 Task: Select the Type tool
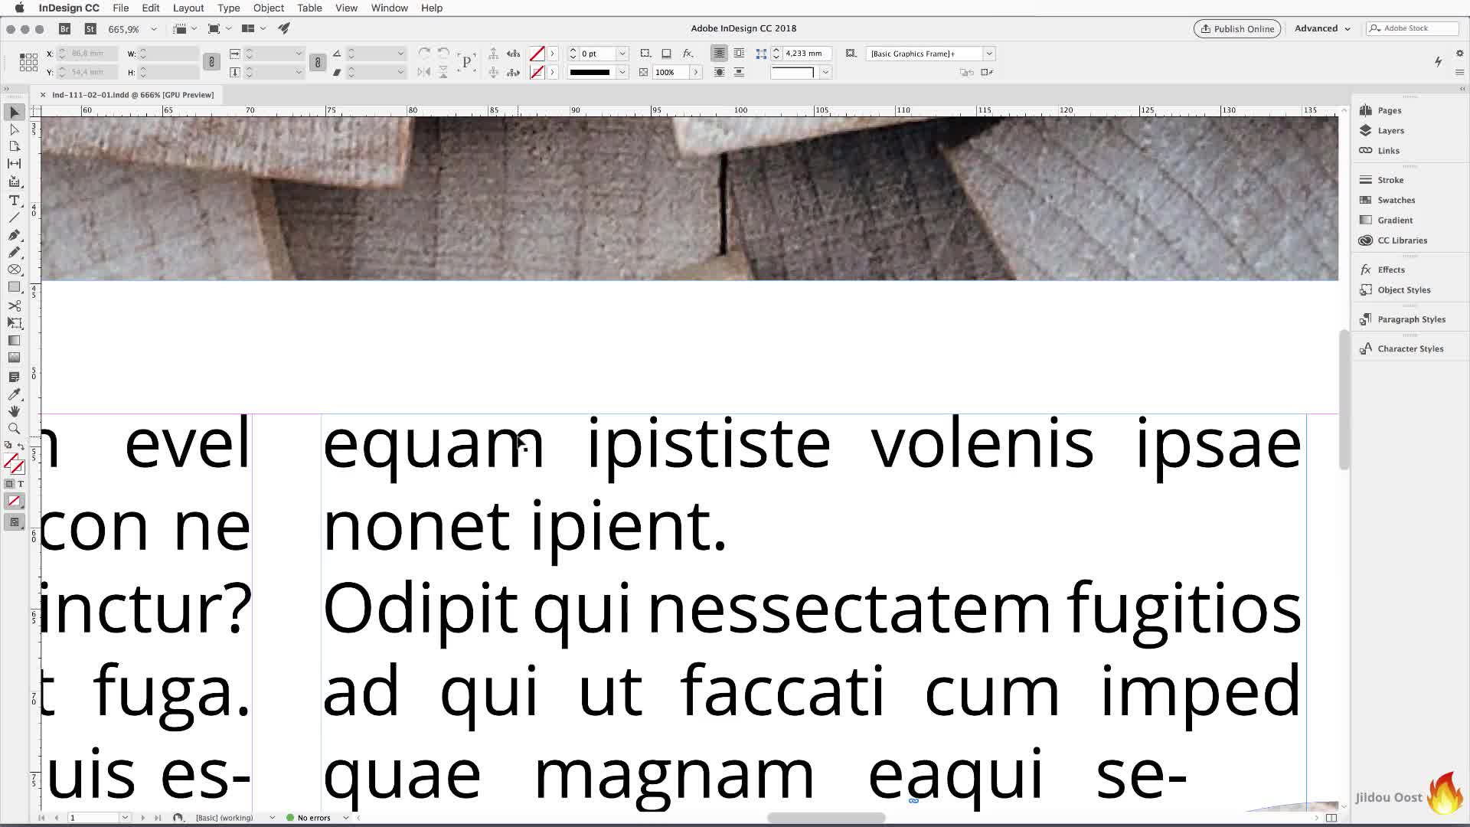14,200
